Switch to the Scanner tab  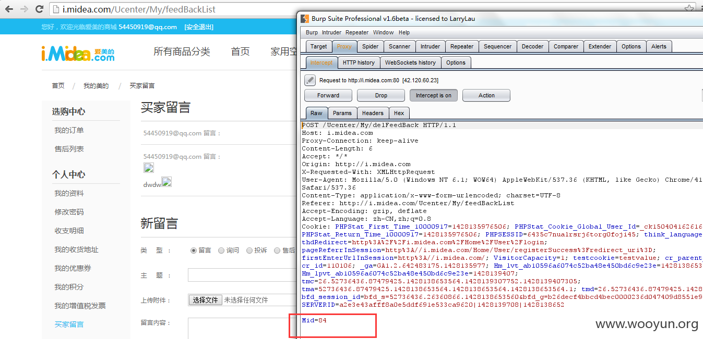[x=400, y=46]
